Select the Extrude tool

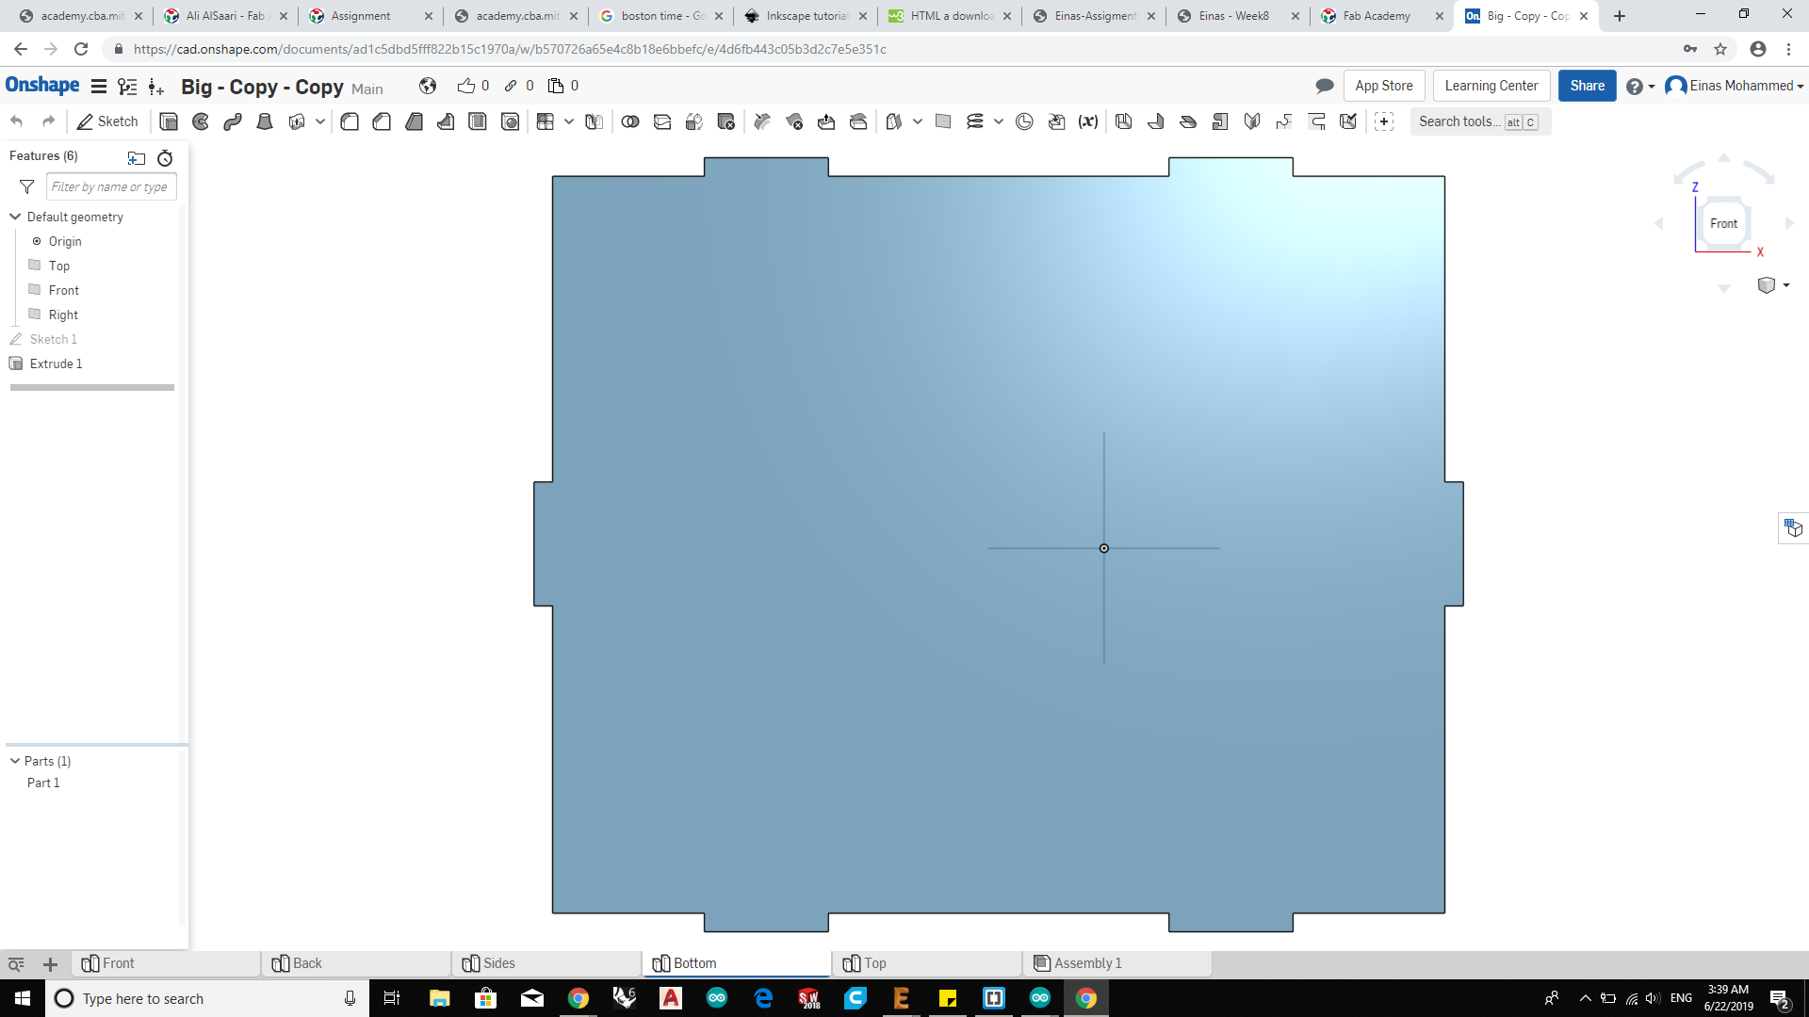coord(169,121)
